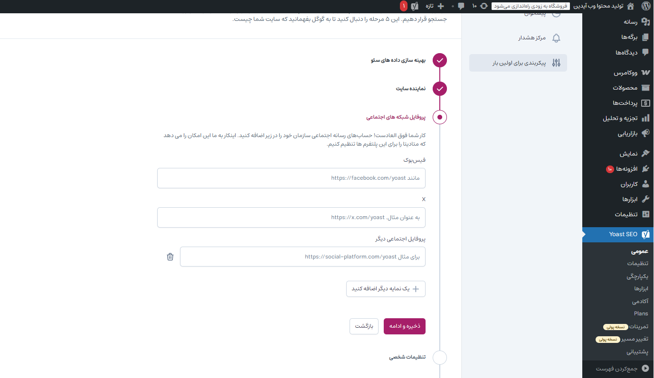Select the نمایش (Appearance) brush icon

645,153
